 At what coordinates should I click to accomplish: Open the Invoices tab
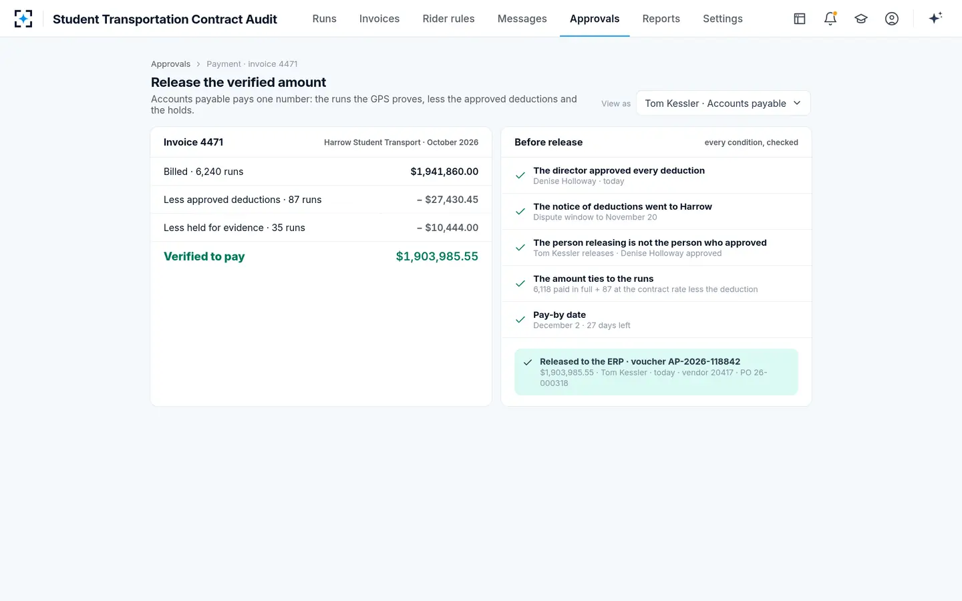[379, 19]
